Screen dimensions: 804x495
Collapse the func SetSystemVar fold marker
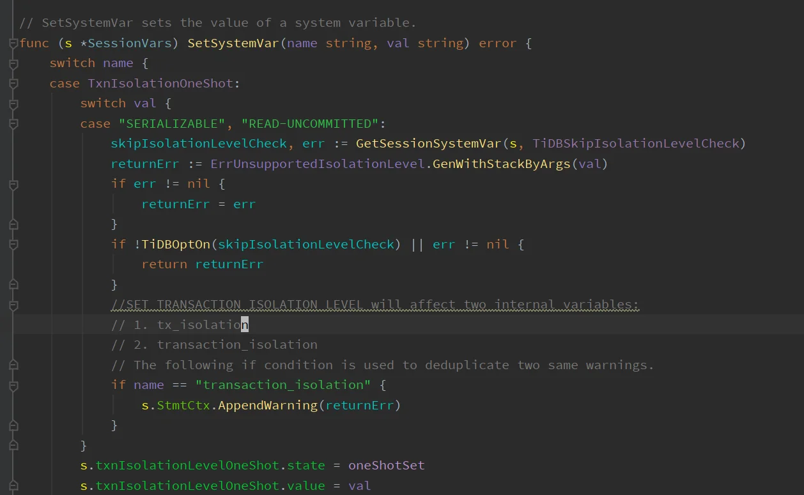pyautogui.click(x=14, y=43)
